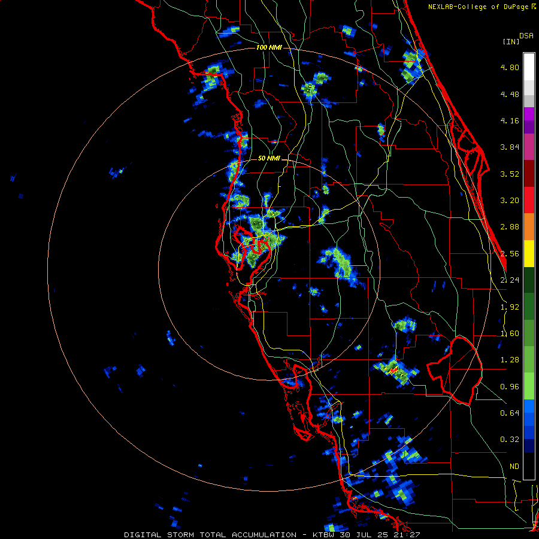Select the 3.20 legend value

tap(510, 201)
